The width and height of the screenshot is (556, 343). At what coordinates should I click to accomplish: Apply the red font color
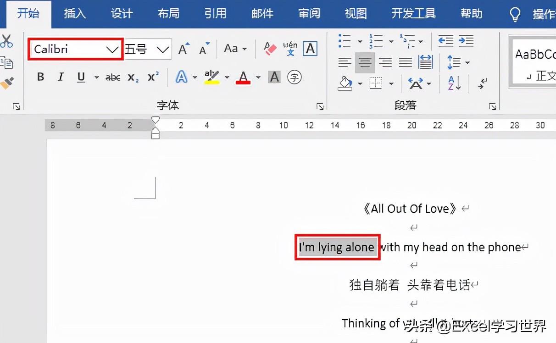[x=243, y=77]
